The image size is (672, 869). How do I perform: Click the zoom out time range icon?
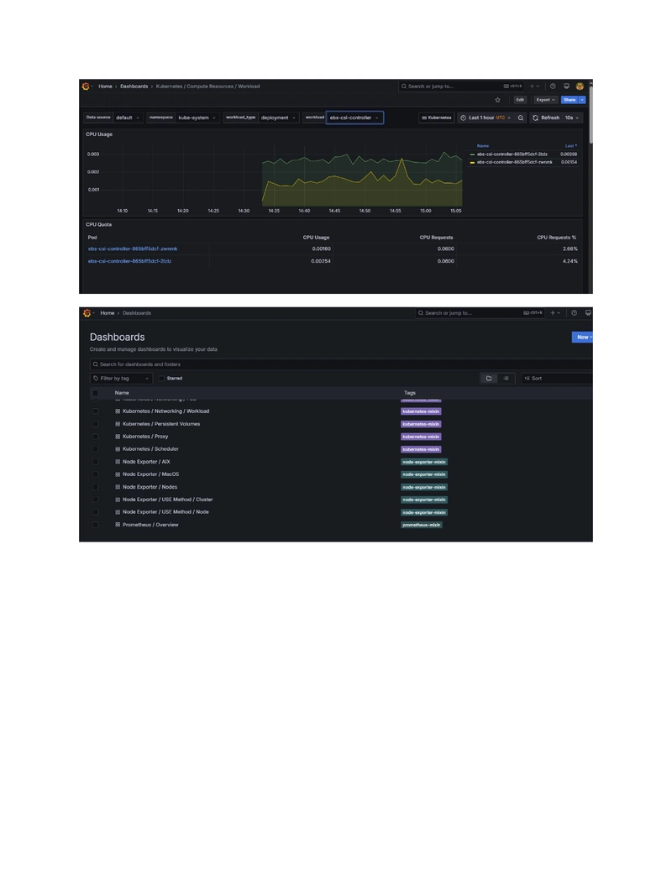[521, 118]
